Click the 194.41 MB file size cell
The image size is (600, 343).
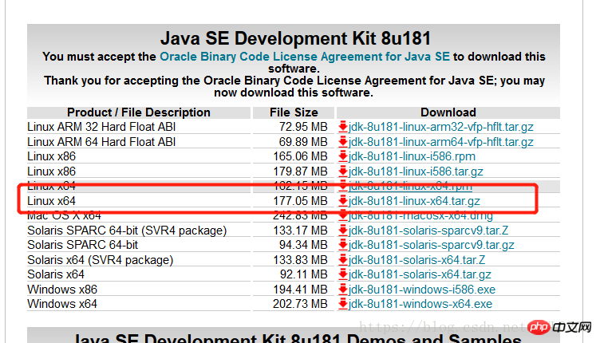pyautogui.click(x=300, y=290)
